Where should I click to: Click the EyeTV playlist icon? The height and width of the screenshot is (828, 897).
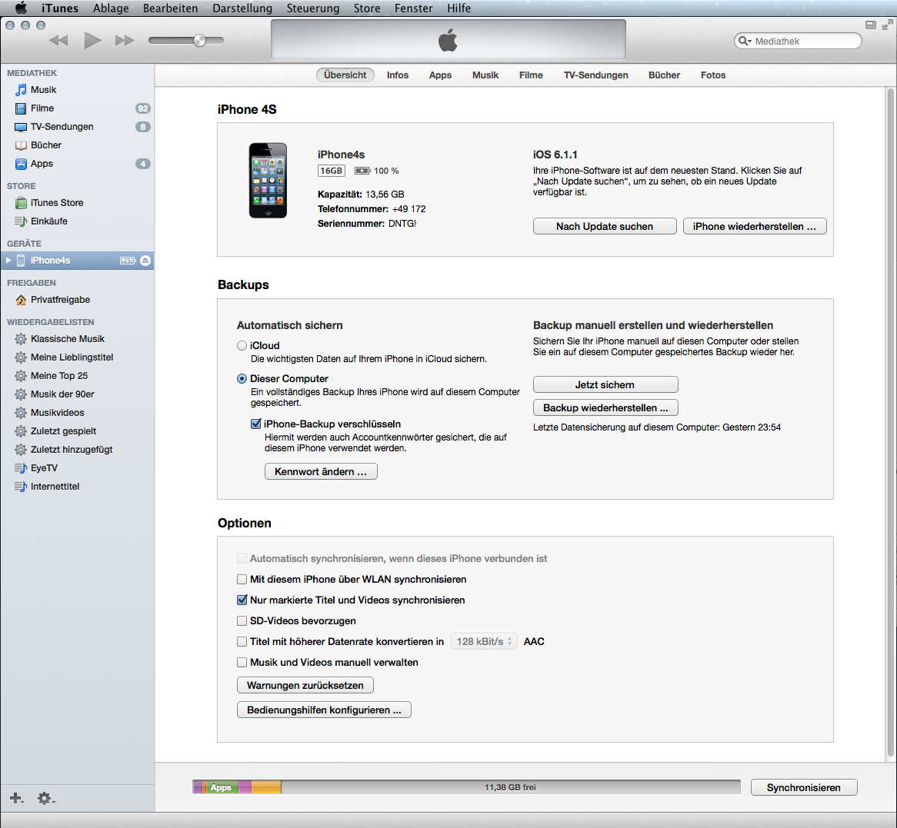21,467
